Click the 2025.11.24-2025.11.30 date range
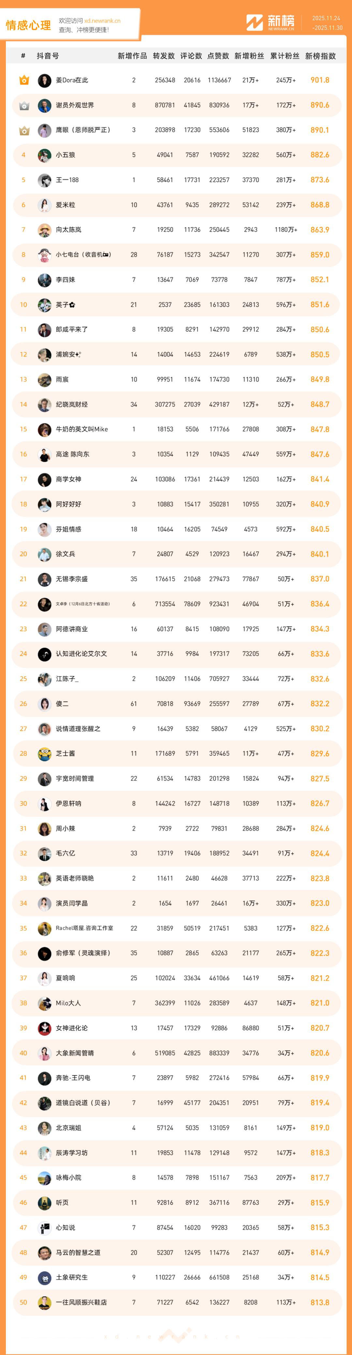This screenshot has width=352, height=1355. click(327, 23)
